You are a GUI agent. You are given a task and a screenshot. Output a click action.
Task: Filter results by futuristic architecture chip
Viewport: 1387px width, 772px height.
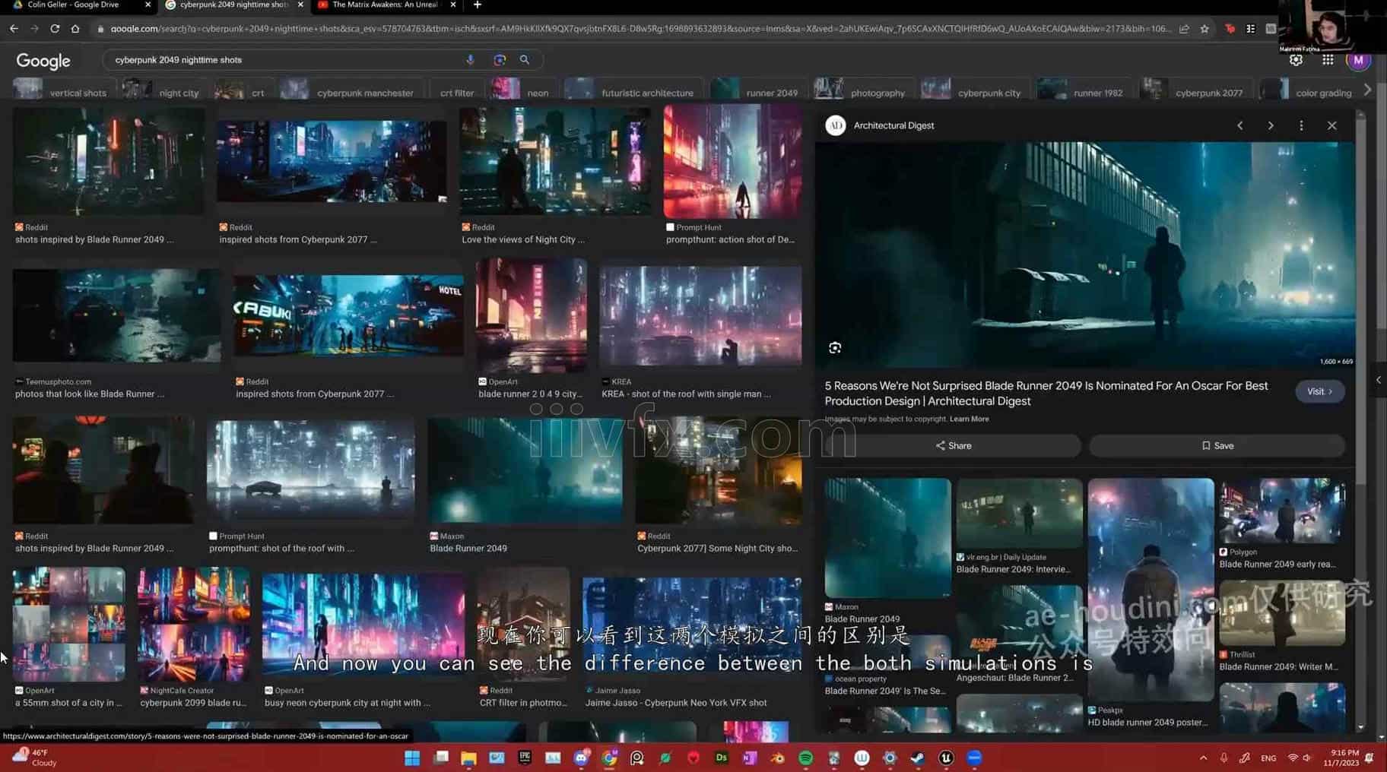(x=633, y=93)
